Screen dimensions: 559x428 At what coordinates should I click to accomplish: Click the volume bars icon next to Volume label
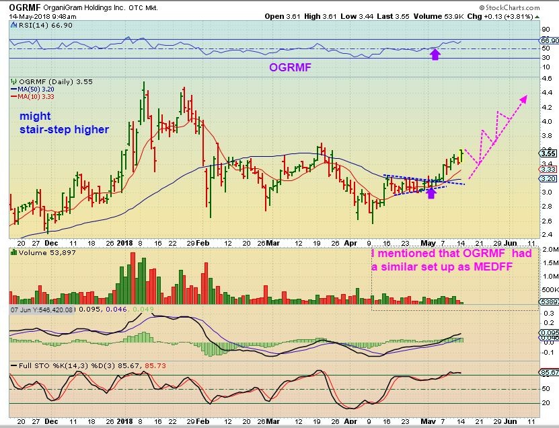13,252
